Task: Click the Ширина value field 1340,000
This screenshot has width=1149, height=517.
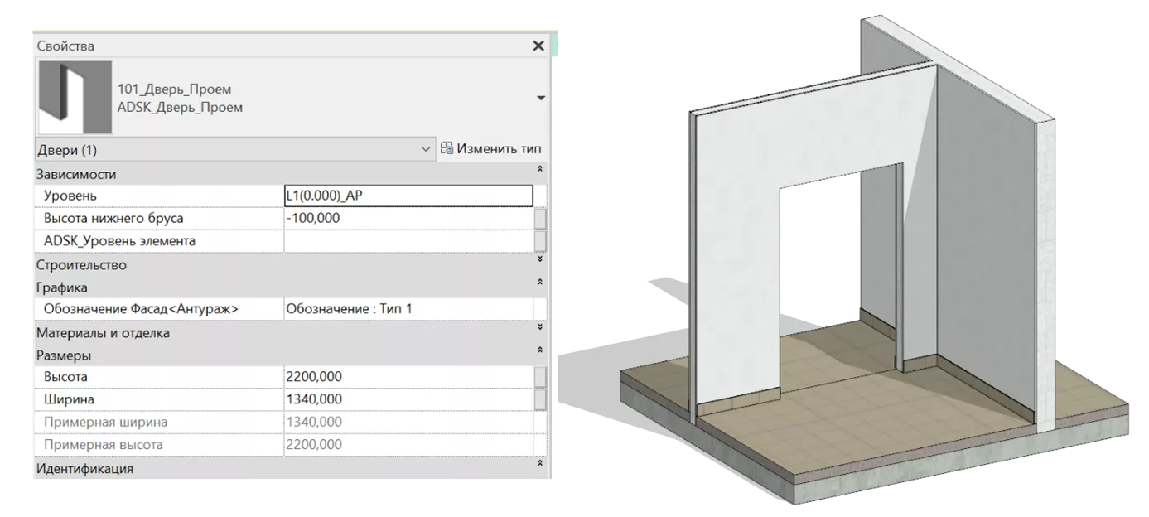Action: (407, 399)
